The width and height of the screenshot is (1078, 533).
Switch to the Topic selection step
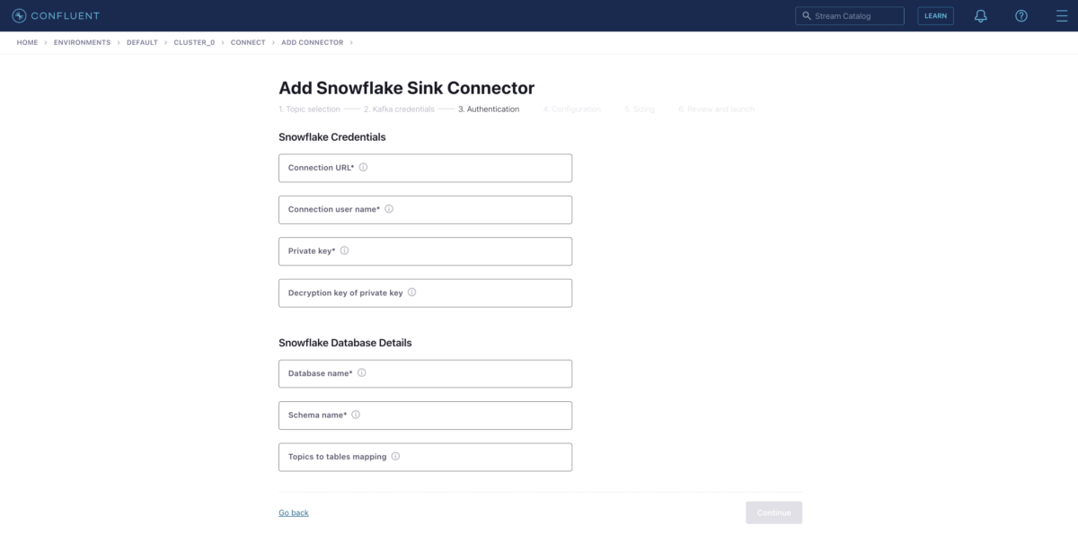[307, 109]
